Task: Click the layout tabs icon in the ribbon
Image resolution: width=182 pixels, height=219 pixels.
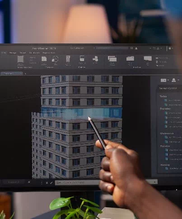Action: click(148, 58)
